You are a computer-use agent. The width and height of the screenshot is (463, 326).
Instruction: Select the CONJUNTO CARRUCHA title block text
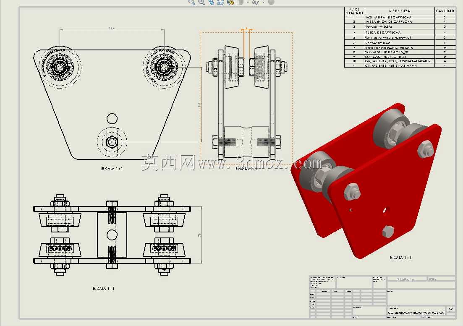(x=416, y=313)
